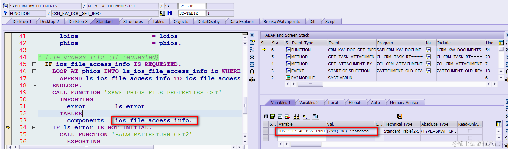Click the code editor vertical scrollbar thumb
The width and height of the screenshot is (508, 149).
245,105
